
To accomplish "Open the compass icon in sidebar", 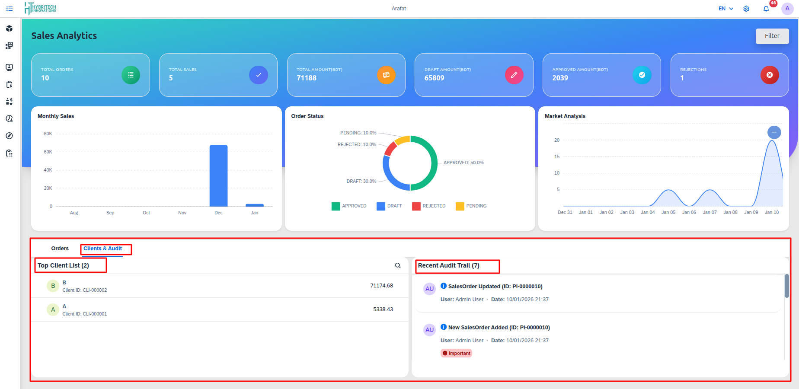I will [9, 136].
